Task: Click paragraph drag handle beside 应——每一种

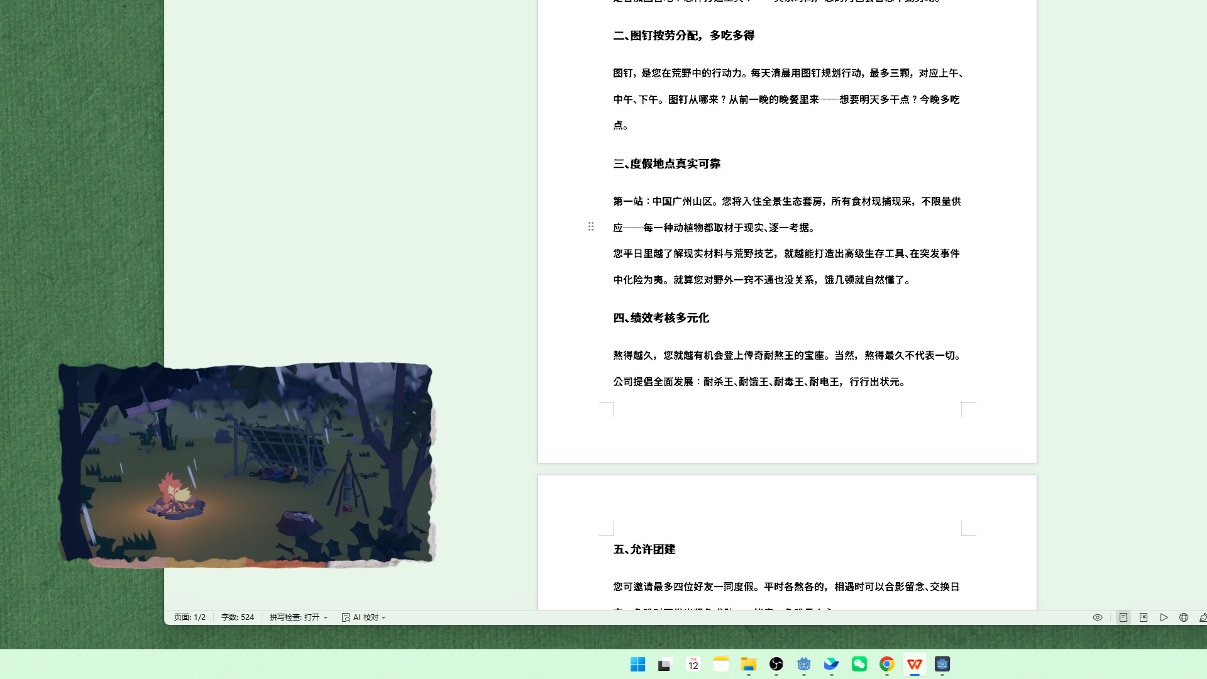Action: click(591, 226)
